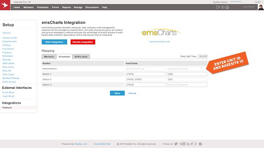The image size is (264, 148).
Task: Click the Cancel link
Action: coord(132,93)
